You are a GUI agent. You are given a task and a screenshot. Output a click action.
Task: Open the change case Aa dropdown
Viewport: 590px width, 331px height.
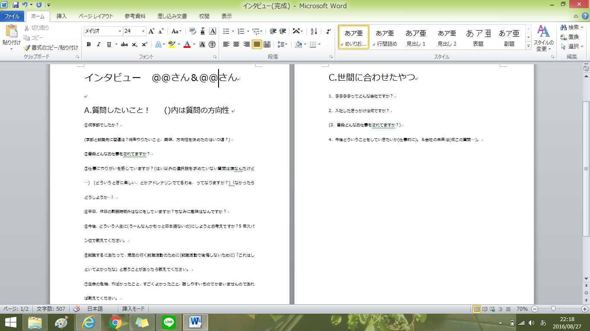176,31
